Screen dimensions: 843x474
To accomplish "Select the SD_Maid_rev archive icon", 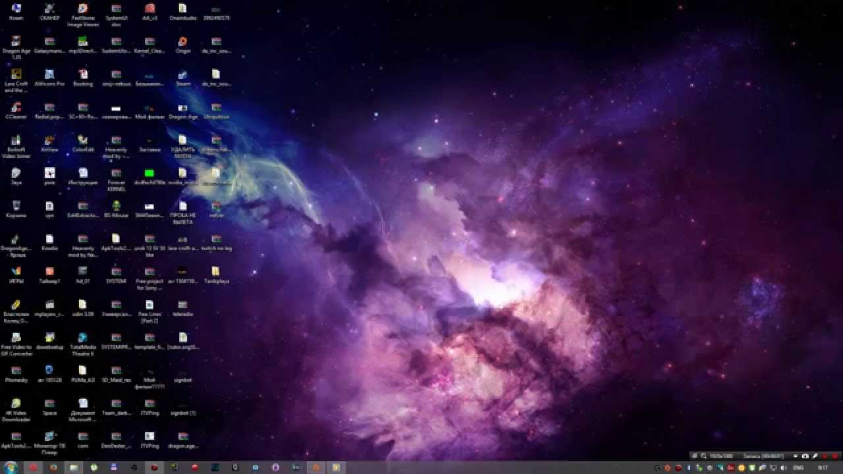I will coord(117,373).
